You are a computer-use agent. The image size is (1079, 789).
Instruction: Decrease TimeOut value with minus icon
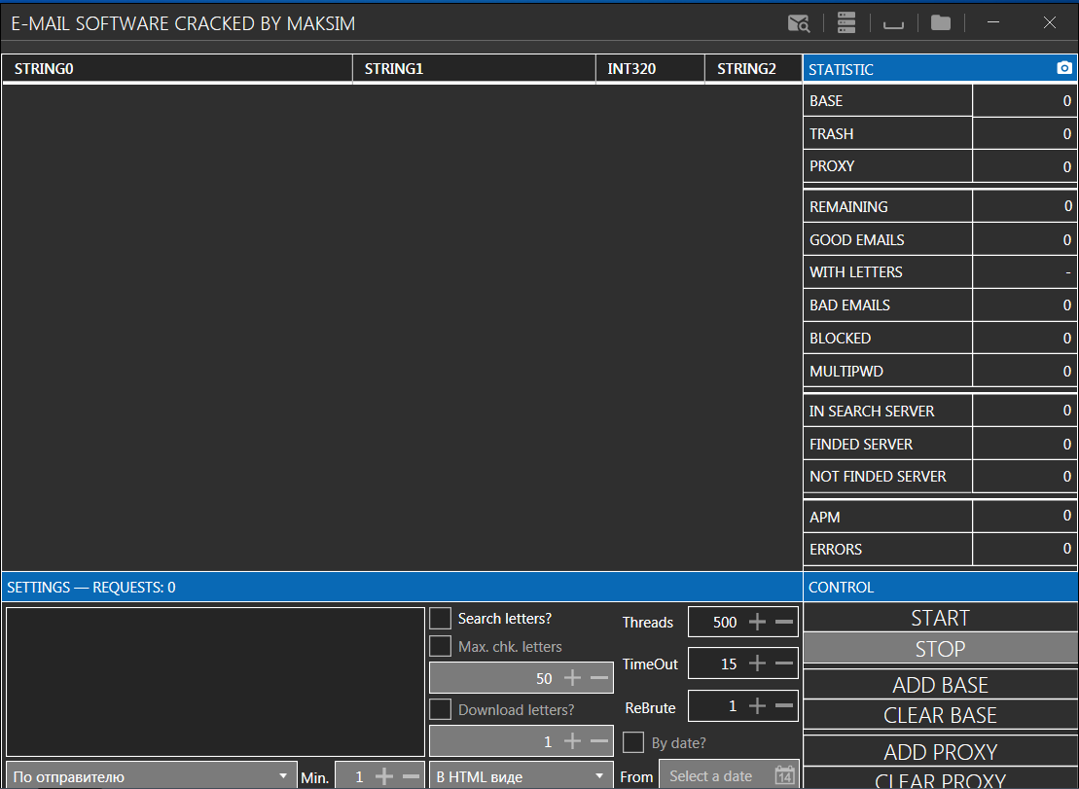coord(784,663)
